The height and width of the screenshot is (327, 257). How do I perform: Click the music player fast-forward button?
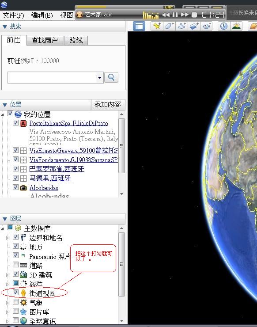point(185,15)
